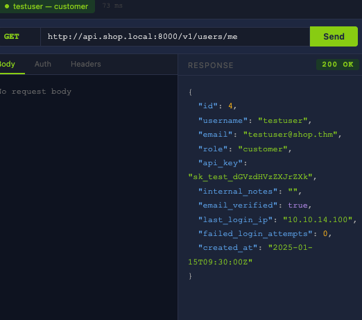Click the "api_key" key in response
Image resolution: width=362 pixels, height=320 pixels.
click(x=221, y=163)
